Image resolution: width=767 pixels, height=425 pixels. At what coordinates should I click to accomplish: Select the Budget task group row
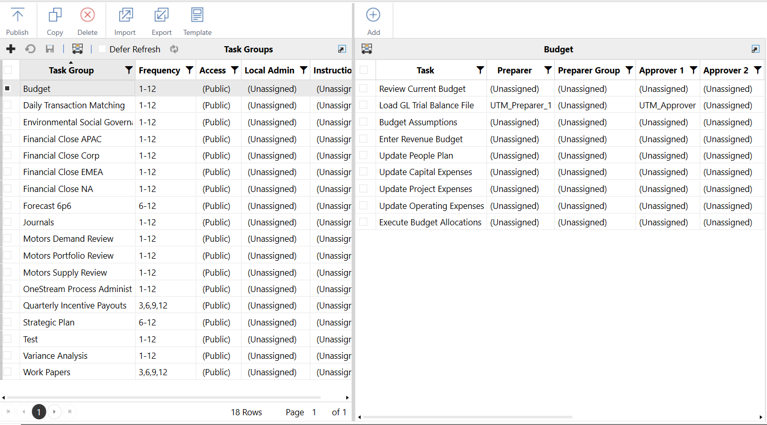(x=176, y=89)
